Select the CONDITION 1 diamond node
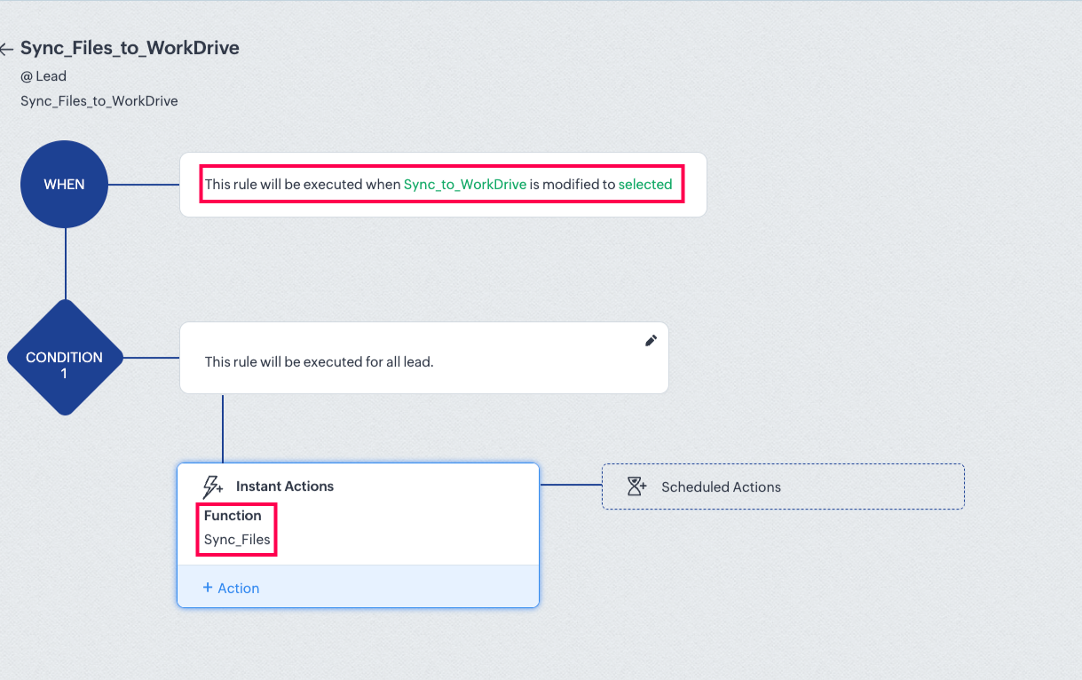The width and height of the screenshot is (1082, 680). (64, 358)
